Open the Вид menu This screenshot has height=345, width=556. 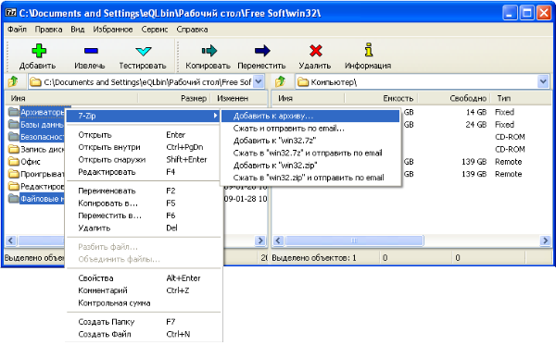77,30
